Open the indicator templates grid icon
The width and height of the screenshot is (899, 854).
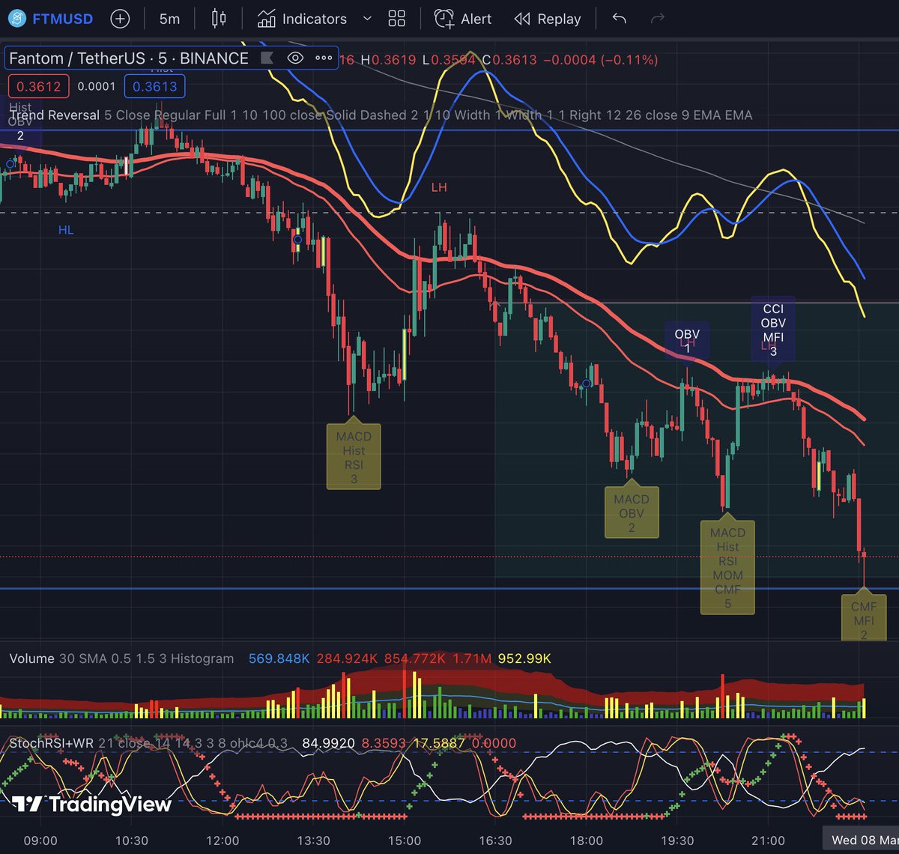pos(397,19)
